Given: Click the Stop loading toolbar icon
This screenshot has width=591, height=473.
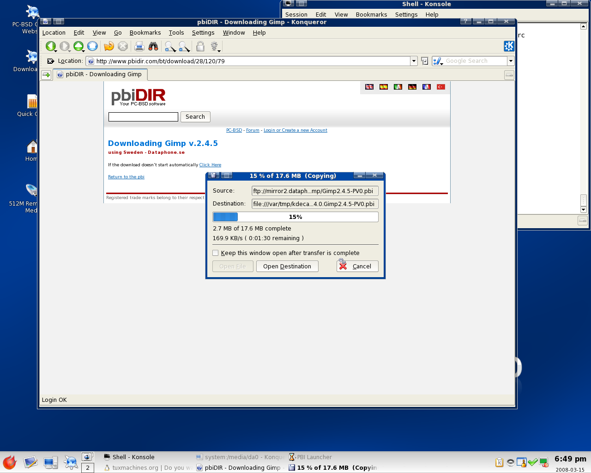Looking at the screenshot, I should [x=123, y=46].
